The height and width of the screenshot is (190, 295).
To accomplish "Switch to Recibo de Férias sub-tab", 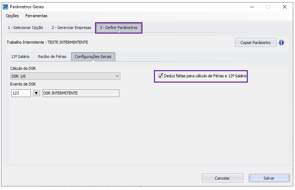I will [52, 57].
